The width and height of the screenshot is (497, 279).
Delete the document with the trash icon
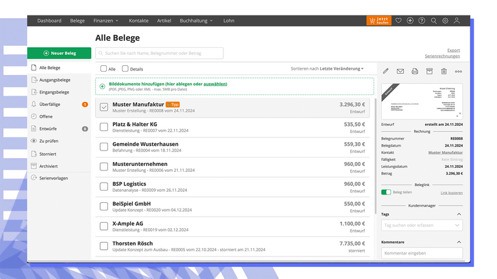coord(444,71)
